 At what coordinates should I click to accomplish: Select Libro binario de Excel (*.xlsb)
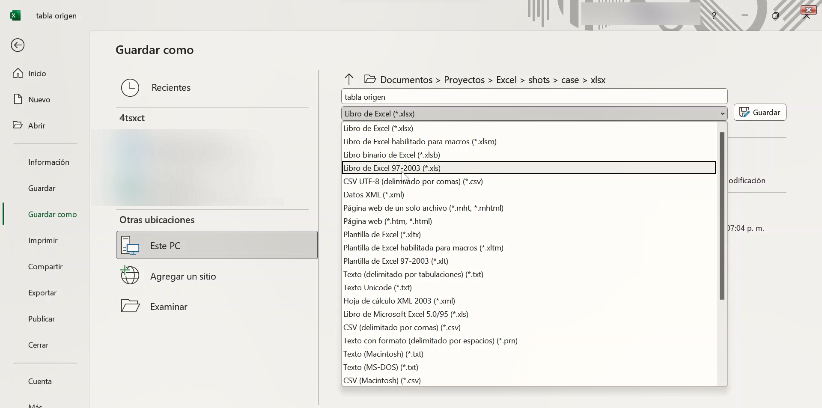click(529, 155)
